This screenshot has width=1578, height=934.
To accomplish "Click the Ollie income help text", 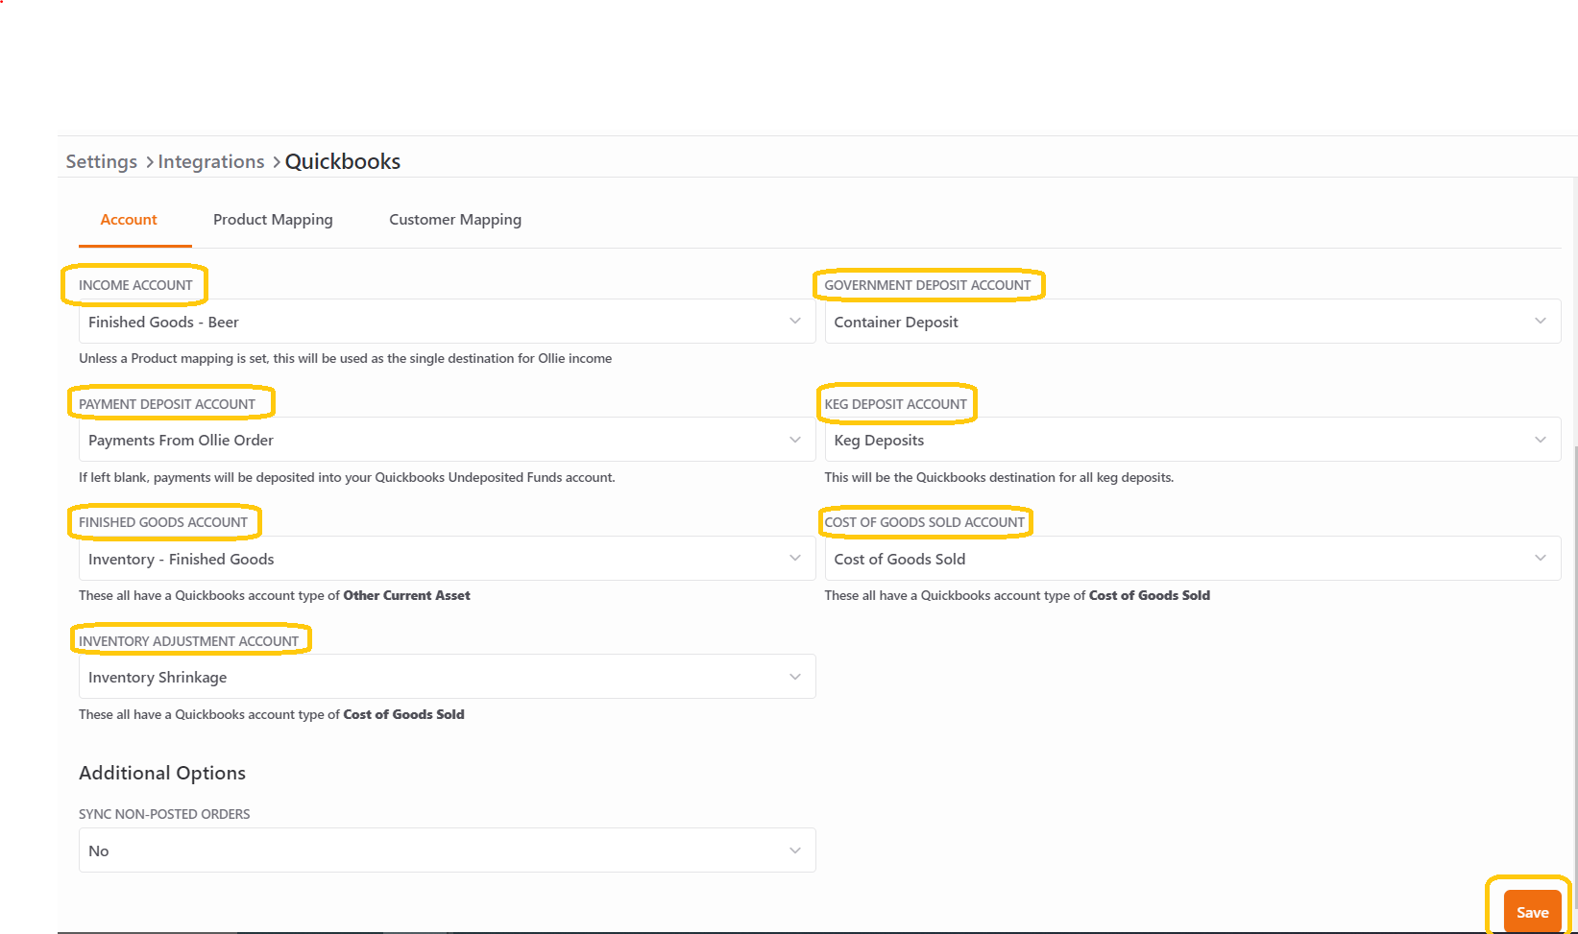I will [346, 358].
